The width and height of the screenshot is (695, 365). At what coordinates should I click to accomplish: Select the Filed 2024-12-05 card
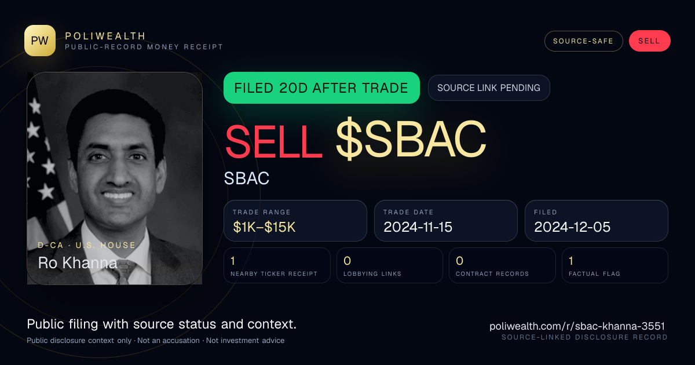click(x=597, y=221)
